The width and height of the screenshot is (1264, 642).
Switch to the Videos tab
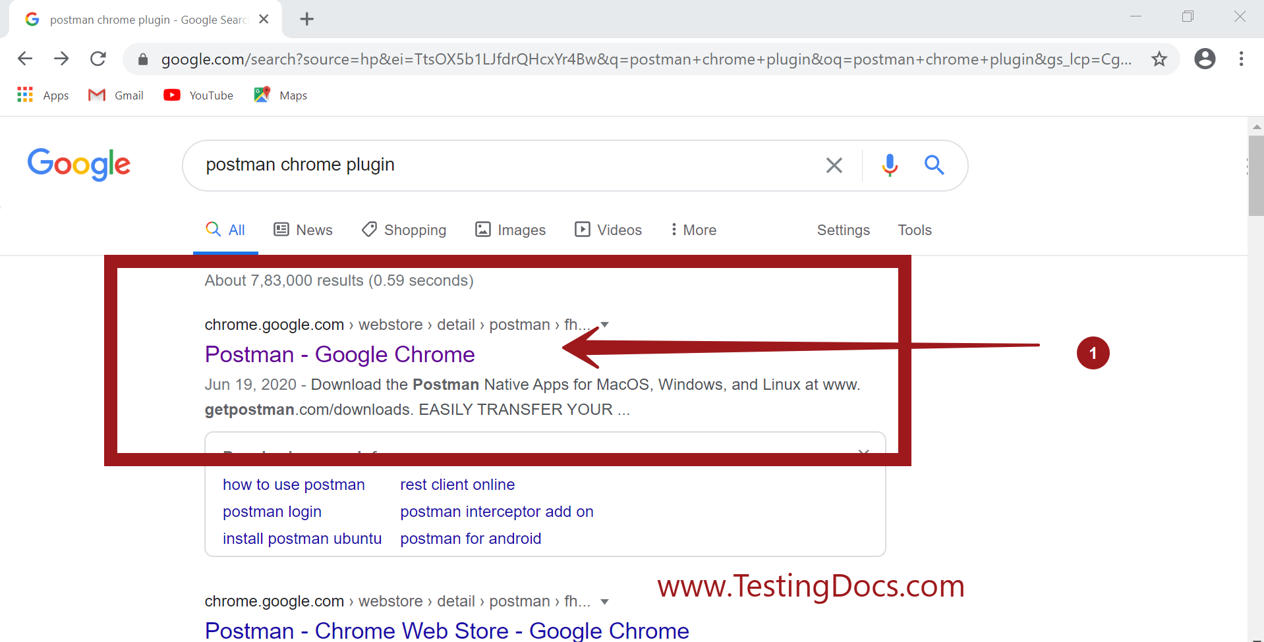click(x=608, y=230)
